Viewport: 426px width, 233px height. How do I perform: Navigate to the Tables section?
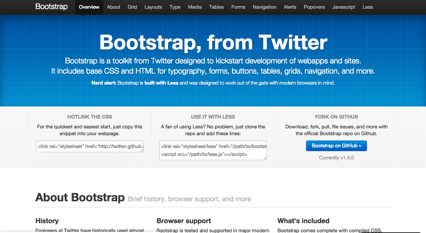pos(216,7)
